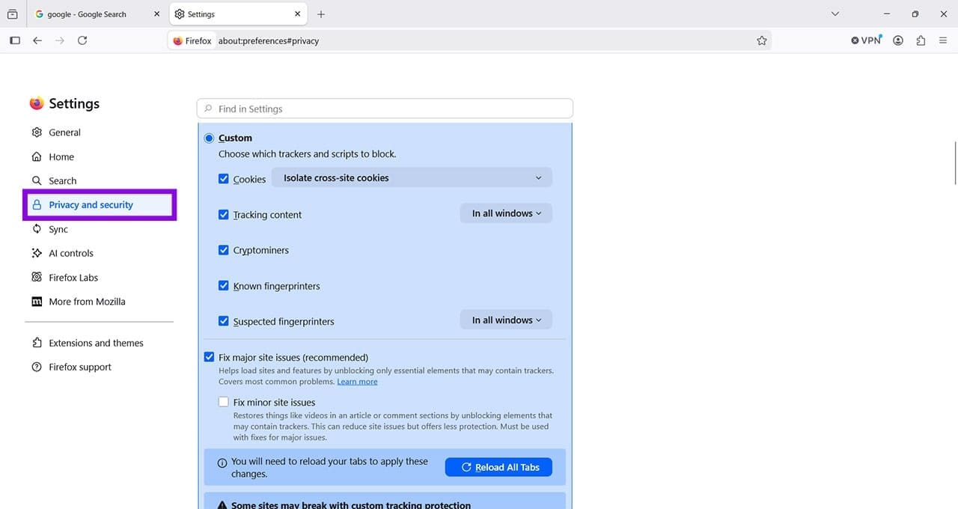
Task: Open Search settings category
Action: point(100,180)
